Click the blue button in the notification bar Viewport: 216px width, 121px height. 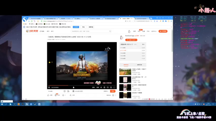pos(76,27)
